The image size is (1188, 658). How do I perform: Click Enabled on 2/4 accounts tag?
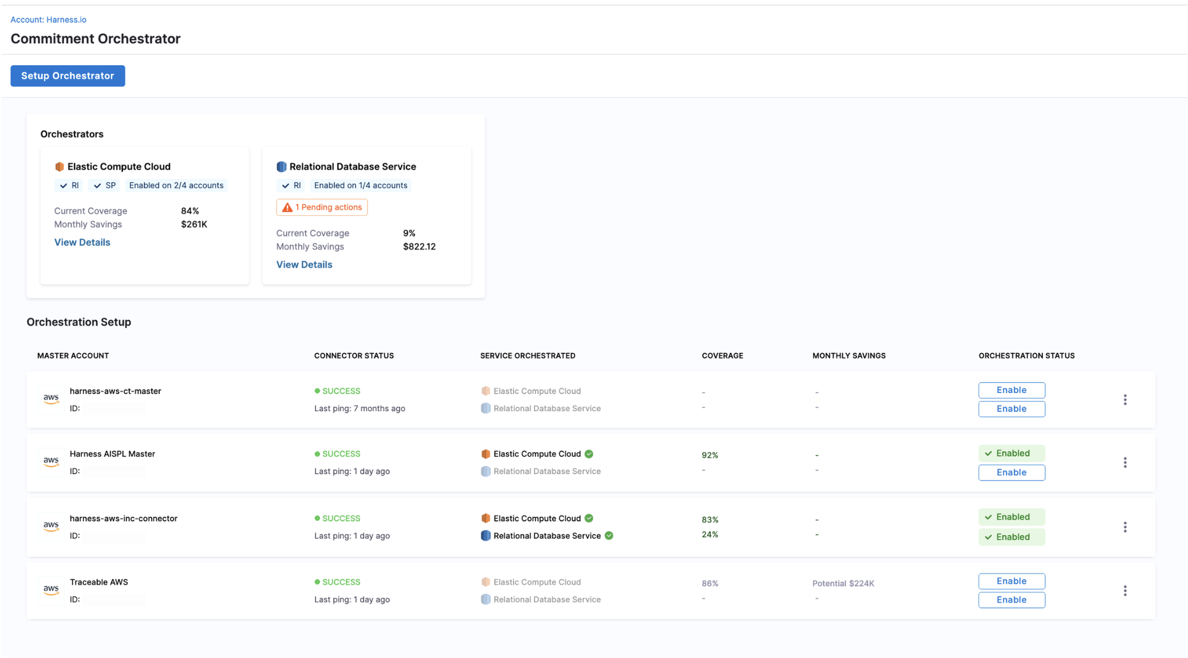click(176, 186)
